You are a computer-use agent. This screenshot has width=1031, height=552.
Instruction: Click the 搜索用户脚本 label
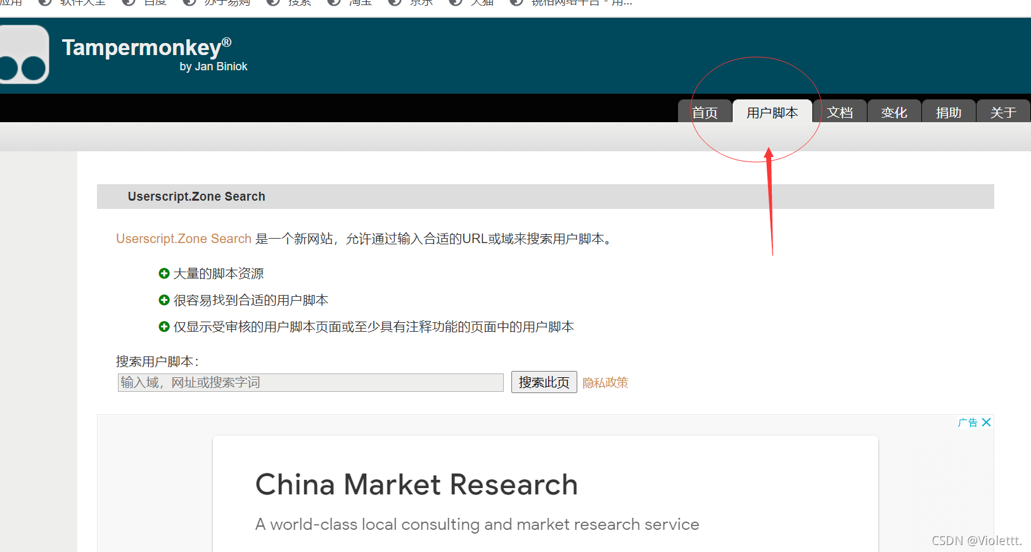tap(157, 361)
